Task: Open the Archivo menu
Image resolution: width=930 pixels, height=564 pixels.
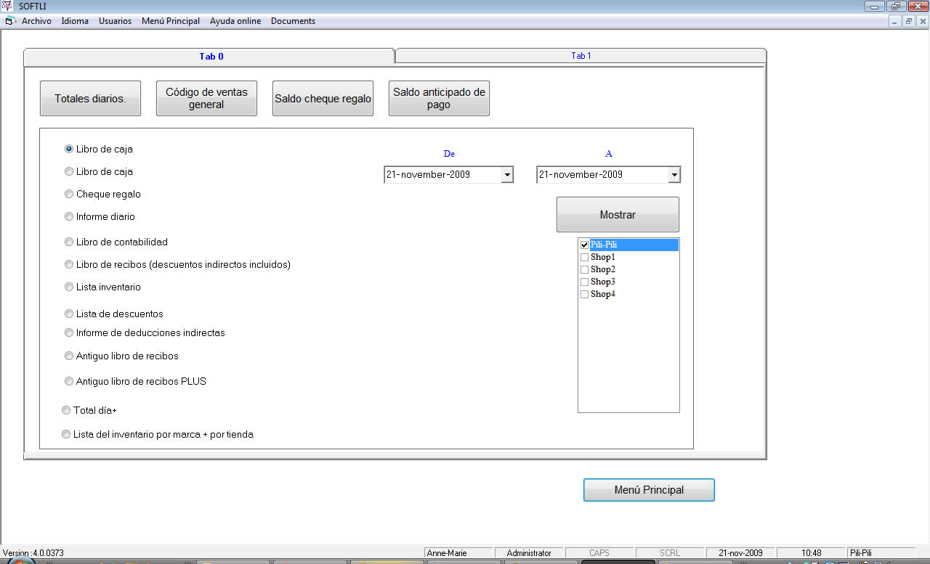Action: pos(36,21)
